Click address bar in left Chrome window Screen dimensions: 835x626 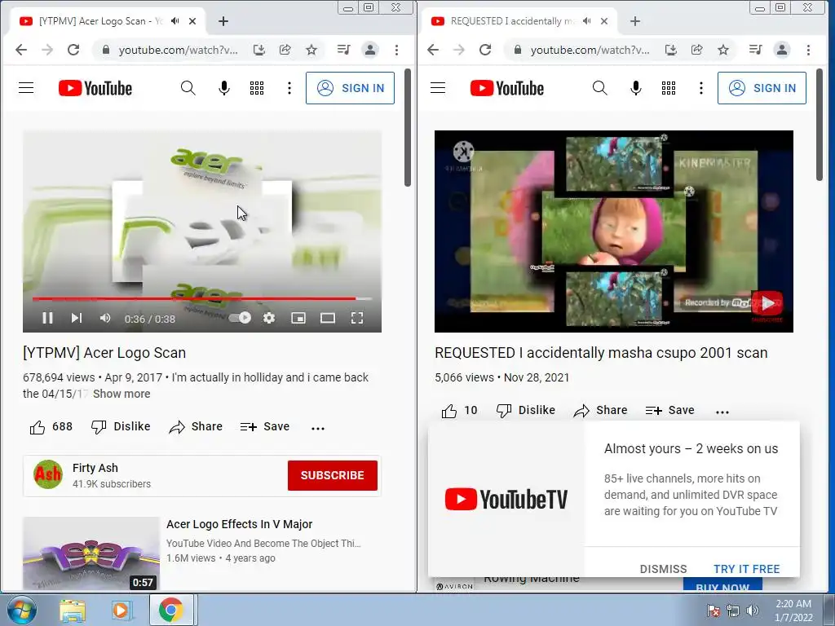[x=177, y=50]
